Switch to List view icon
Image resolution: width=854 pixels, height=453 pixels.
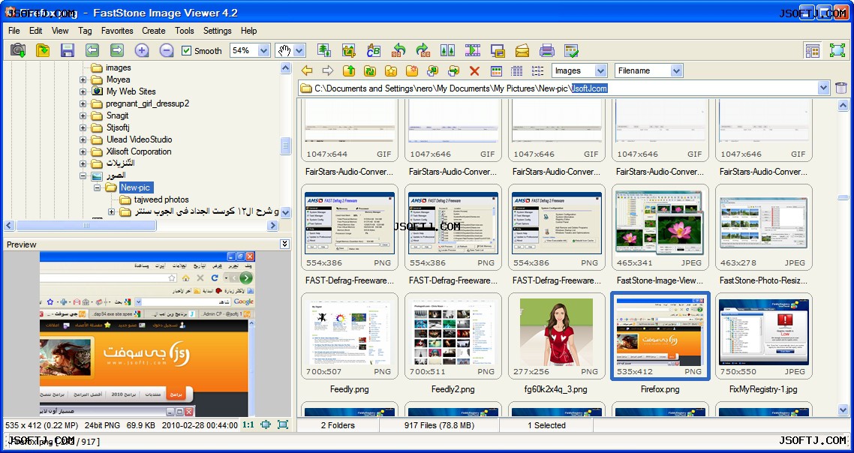coord(537,70)
